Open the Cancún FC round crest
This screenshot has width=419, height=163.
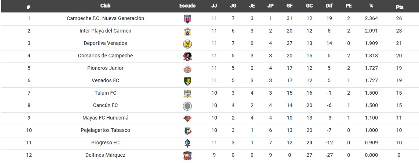pyautogui.click(x=187, y=106)
